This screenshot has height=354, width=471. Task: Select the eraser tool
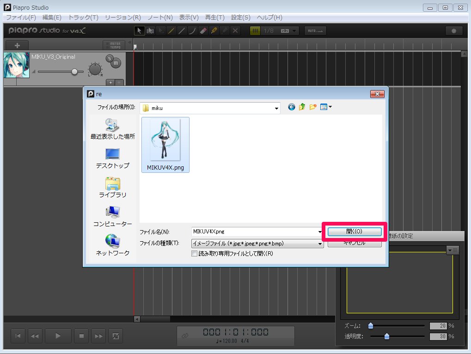203,31
